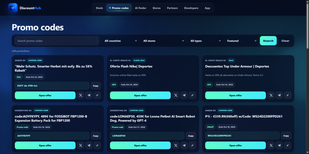Click the Oferta Flash Nike| Deportes title

[x=131, y=66]
